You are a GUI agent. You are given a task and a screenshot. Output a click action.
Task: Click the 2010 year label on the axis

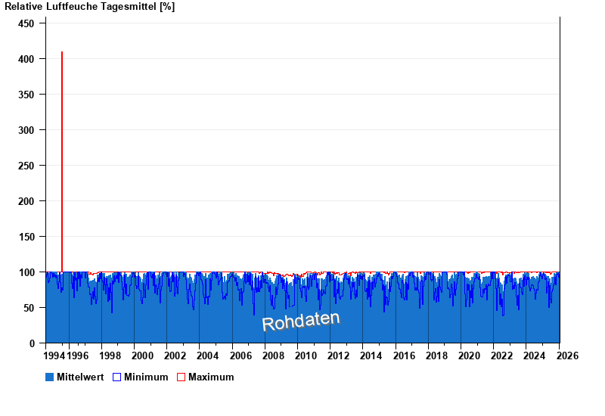click(306, 355)
